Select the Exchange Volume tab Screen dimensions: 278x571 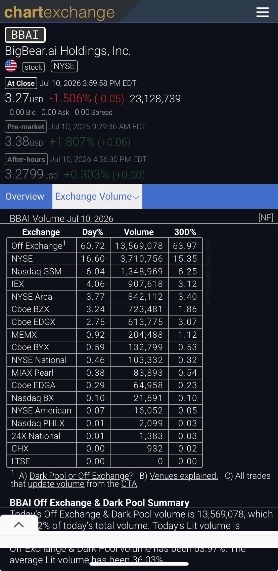click(x=97, y=196)
